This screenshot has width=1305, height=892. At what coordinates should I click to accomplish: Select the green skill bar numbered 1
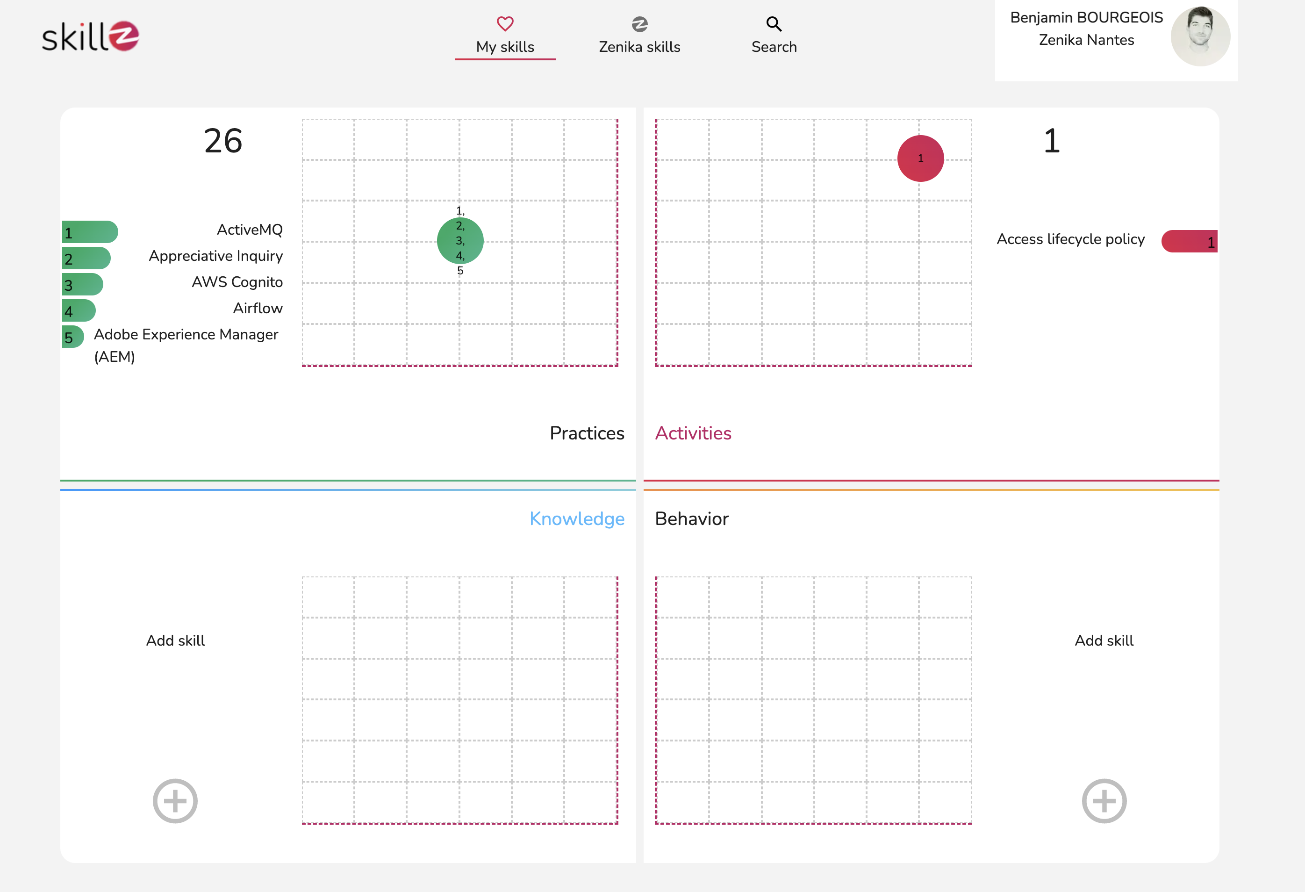(90, 231)
